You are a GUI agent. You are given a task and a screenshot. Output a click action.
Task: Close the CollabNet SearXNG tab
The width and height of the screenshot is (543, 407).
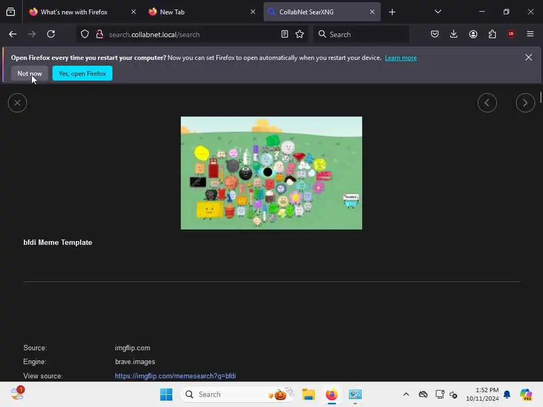click(x=372, y=12)
